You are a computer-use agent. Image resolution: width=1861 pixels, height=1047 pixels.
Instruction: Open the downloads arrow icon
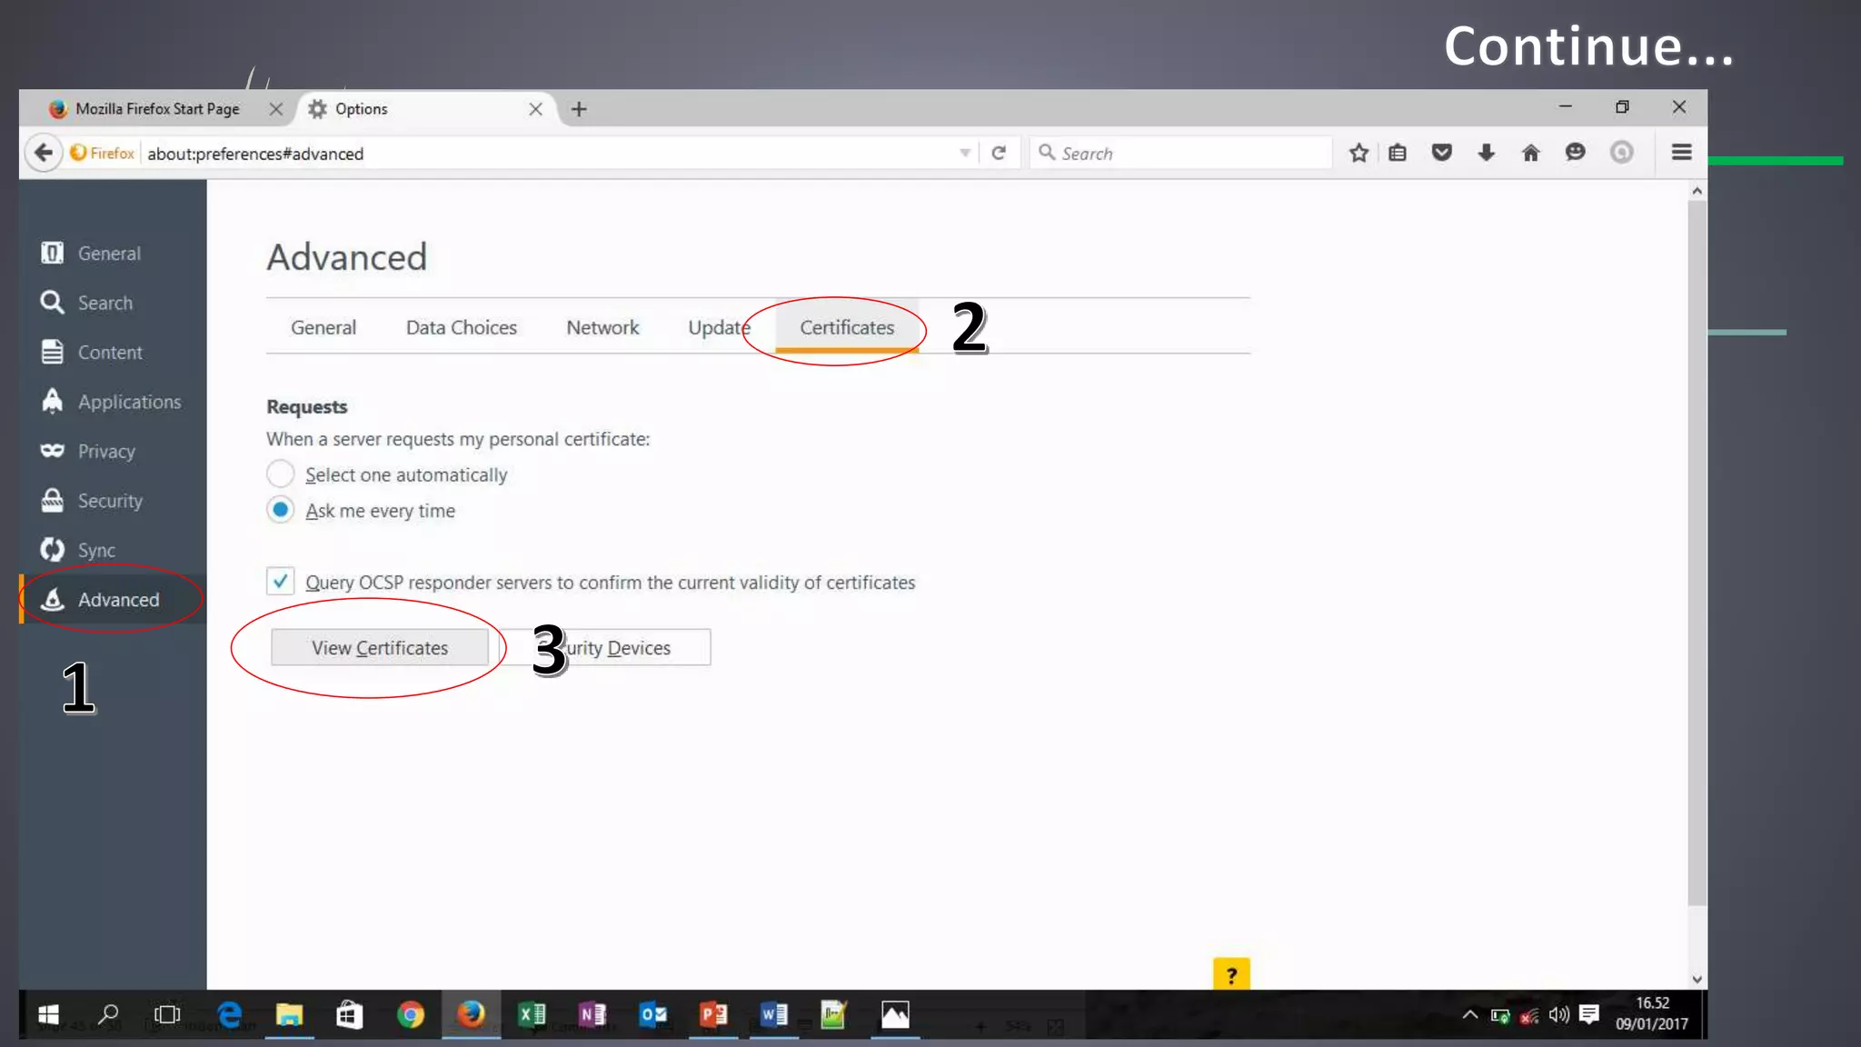click(1486, 153)
